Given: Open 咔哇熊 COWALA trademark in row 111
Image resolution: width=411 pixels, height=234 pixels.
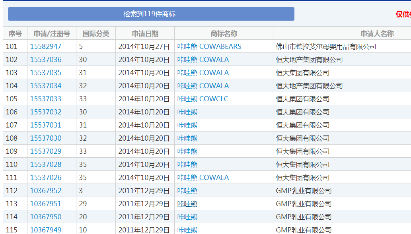Looking at the screenshot, I should pyautogui.click(x=203, y=177).
